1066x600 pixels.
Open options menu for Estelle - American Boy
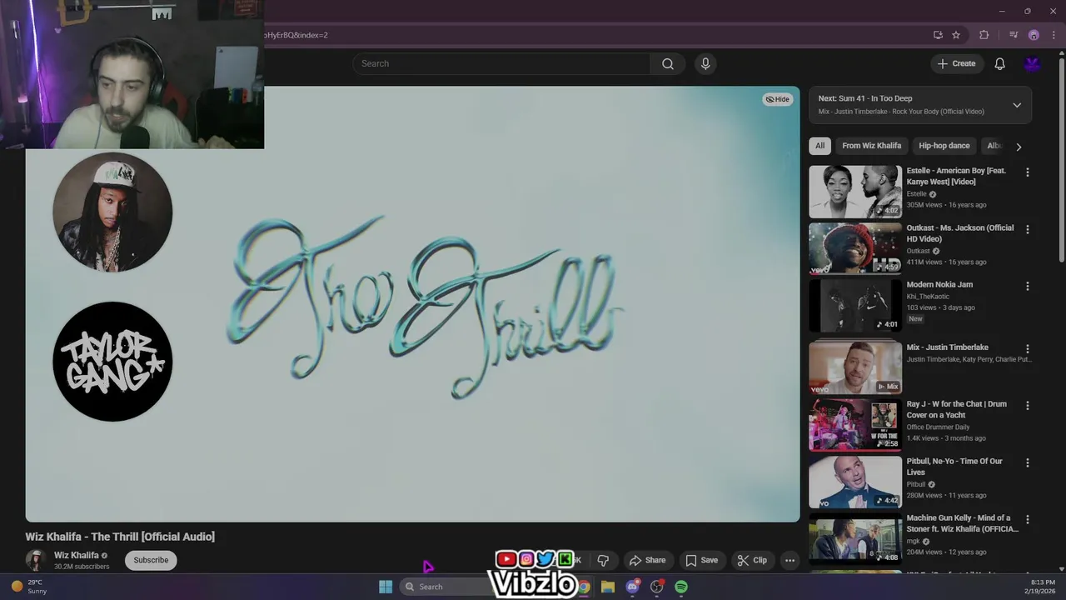tap(1027, 172)
